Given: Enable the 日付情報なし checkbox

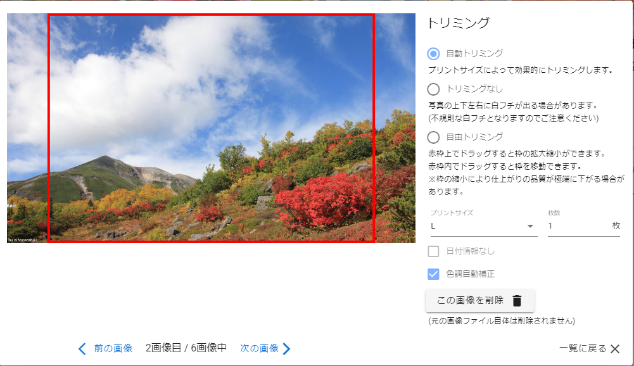Looking at the screenshot, I should (x=433, y=251).
